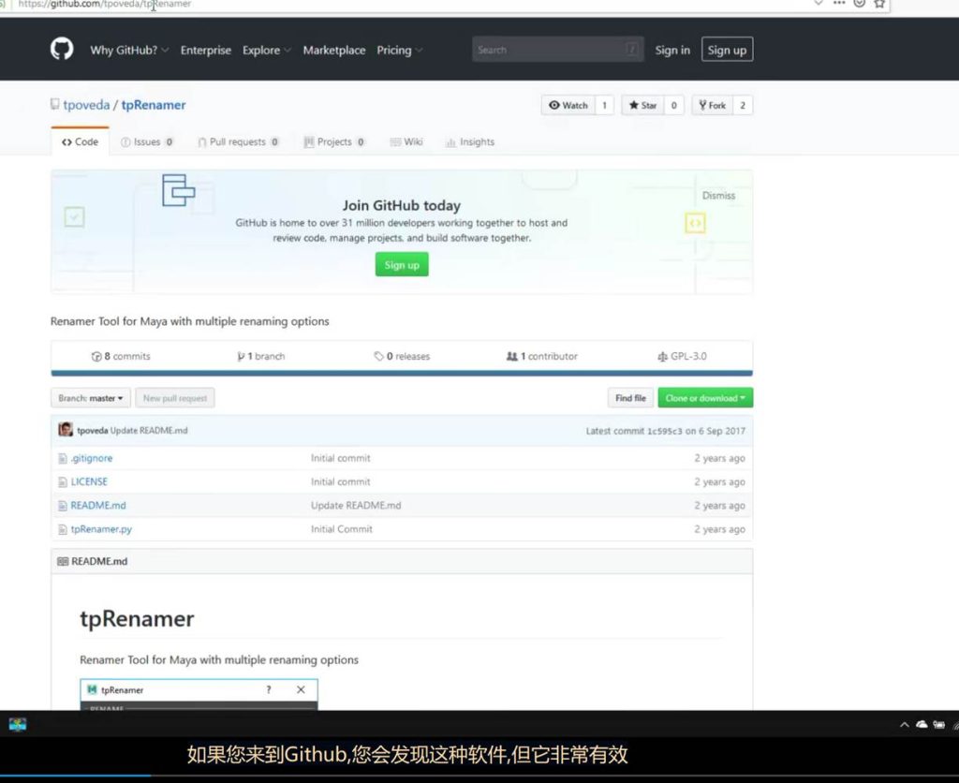Star the tpRenamer repository

coord(642,106)
